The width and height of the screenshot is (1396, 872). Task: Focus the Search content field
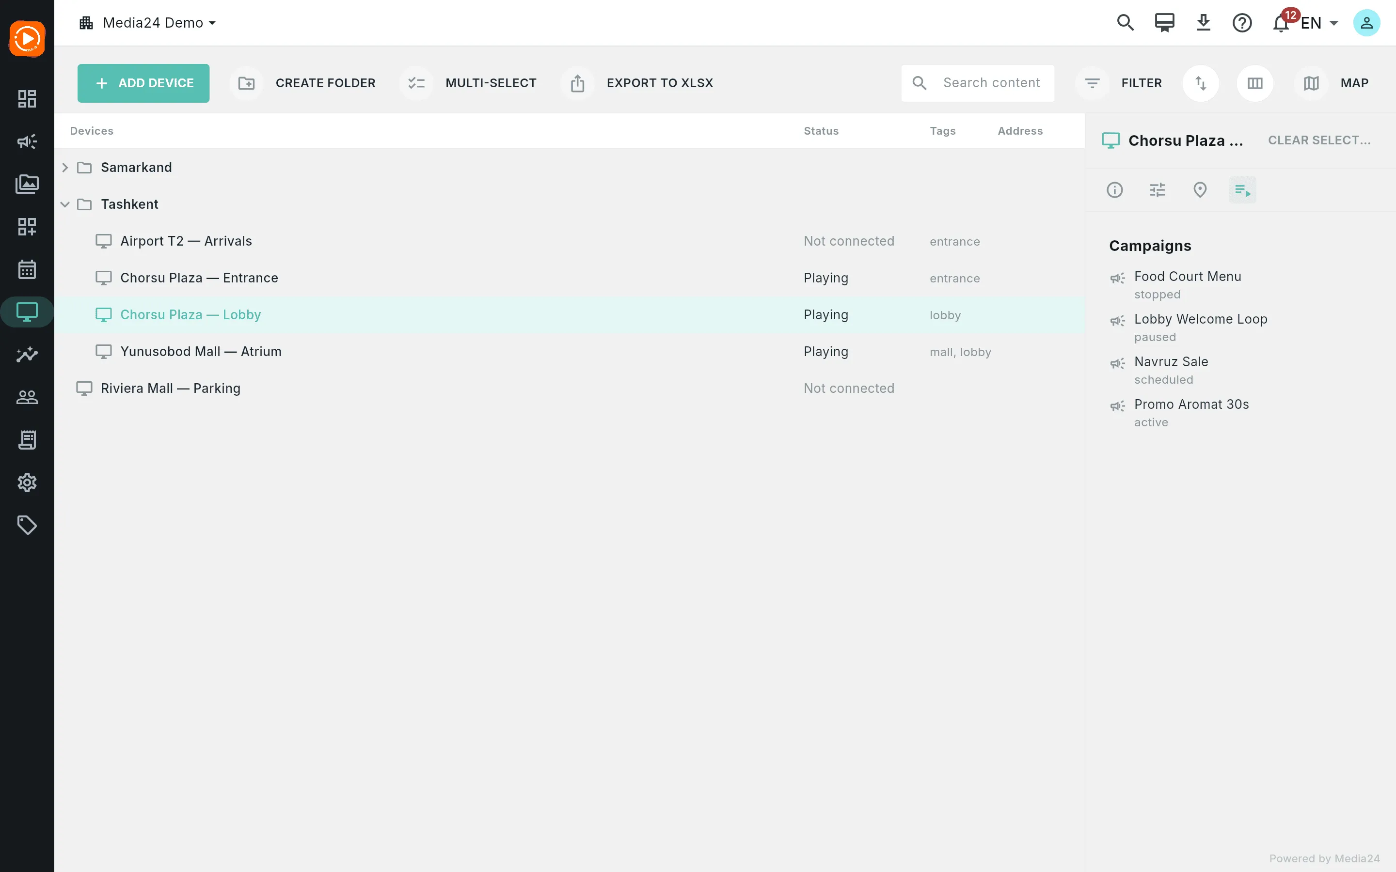point(978,83)
